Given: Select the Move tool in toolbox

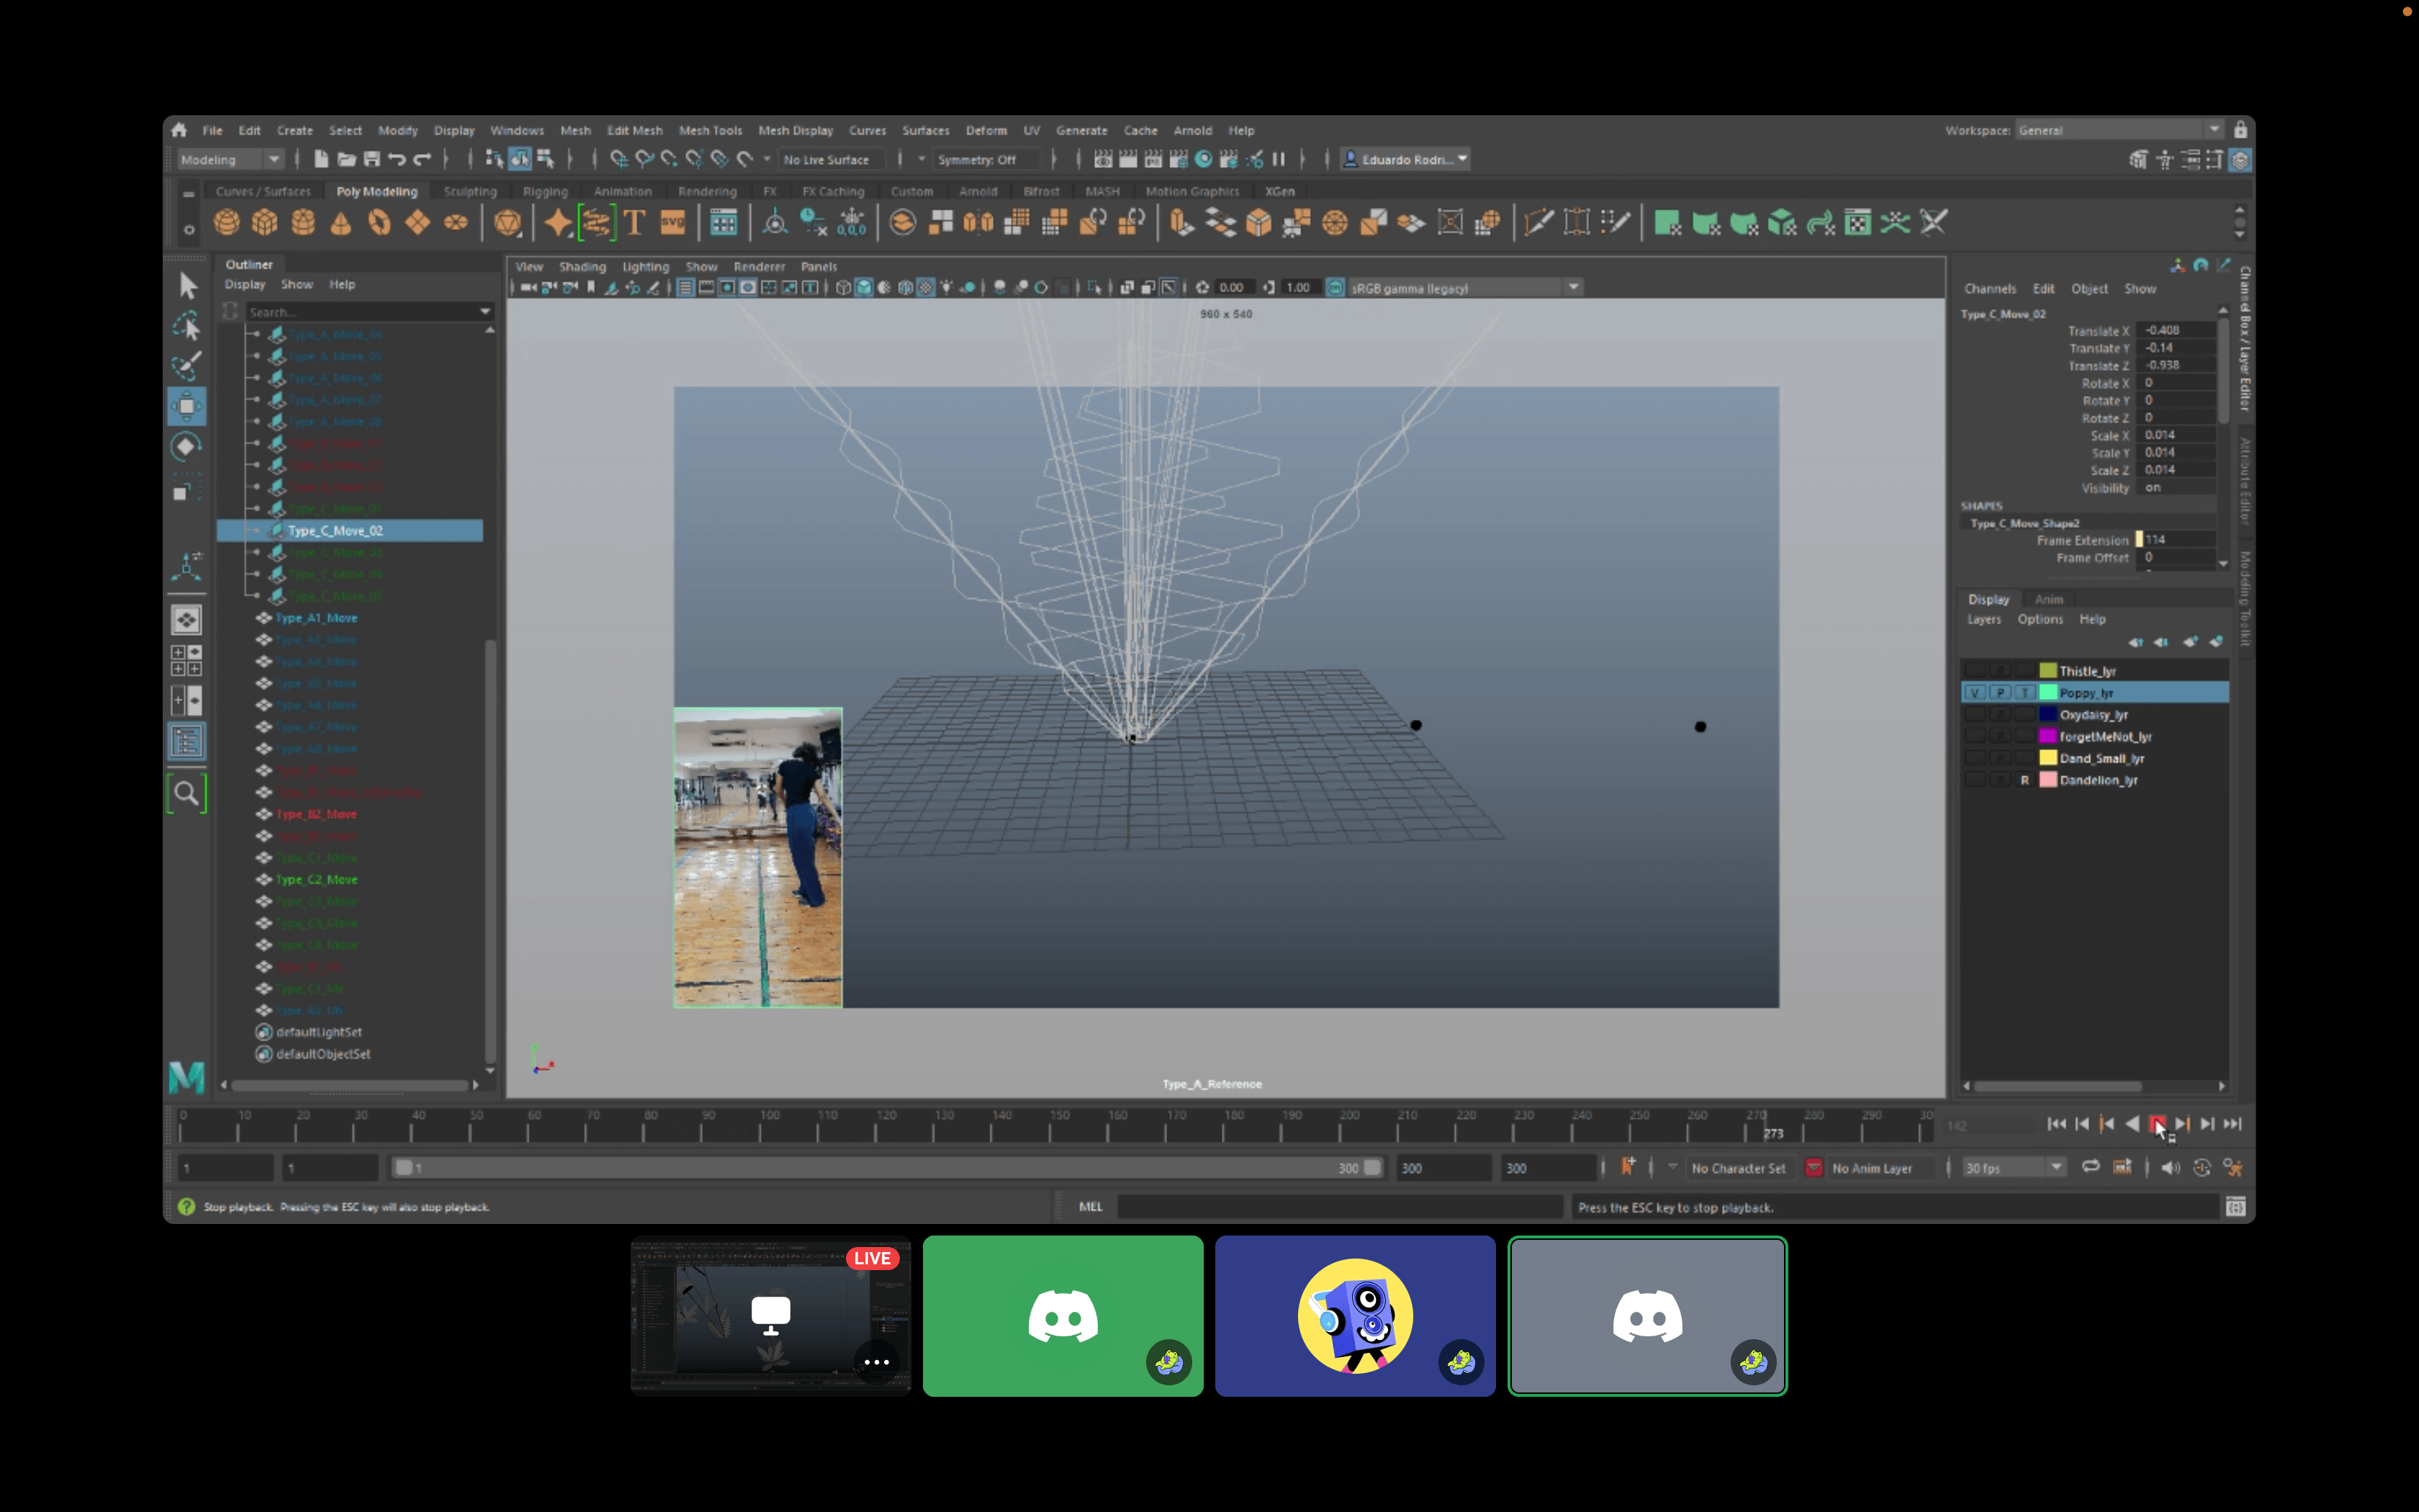Looking at the screenshot, I should pyautogui.click(x=186, y=406).
